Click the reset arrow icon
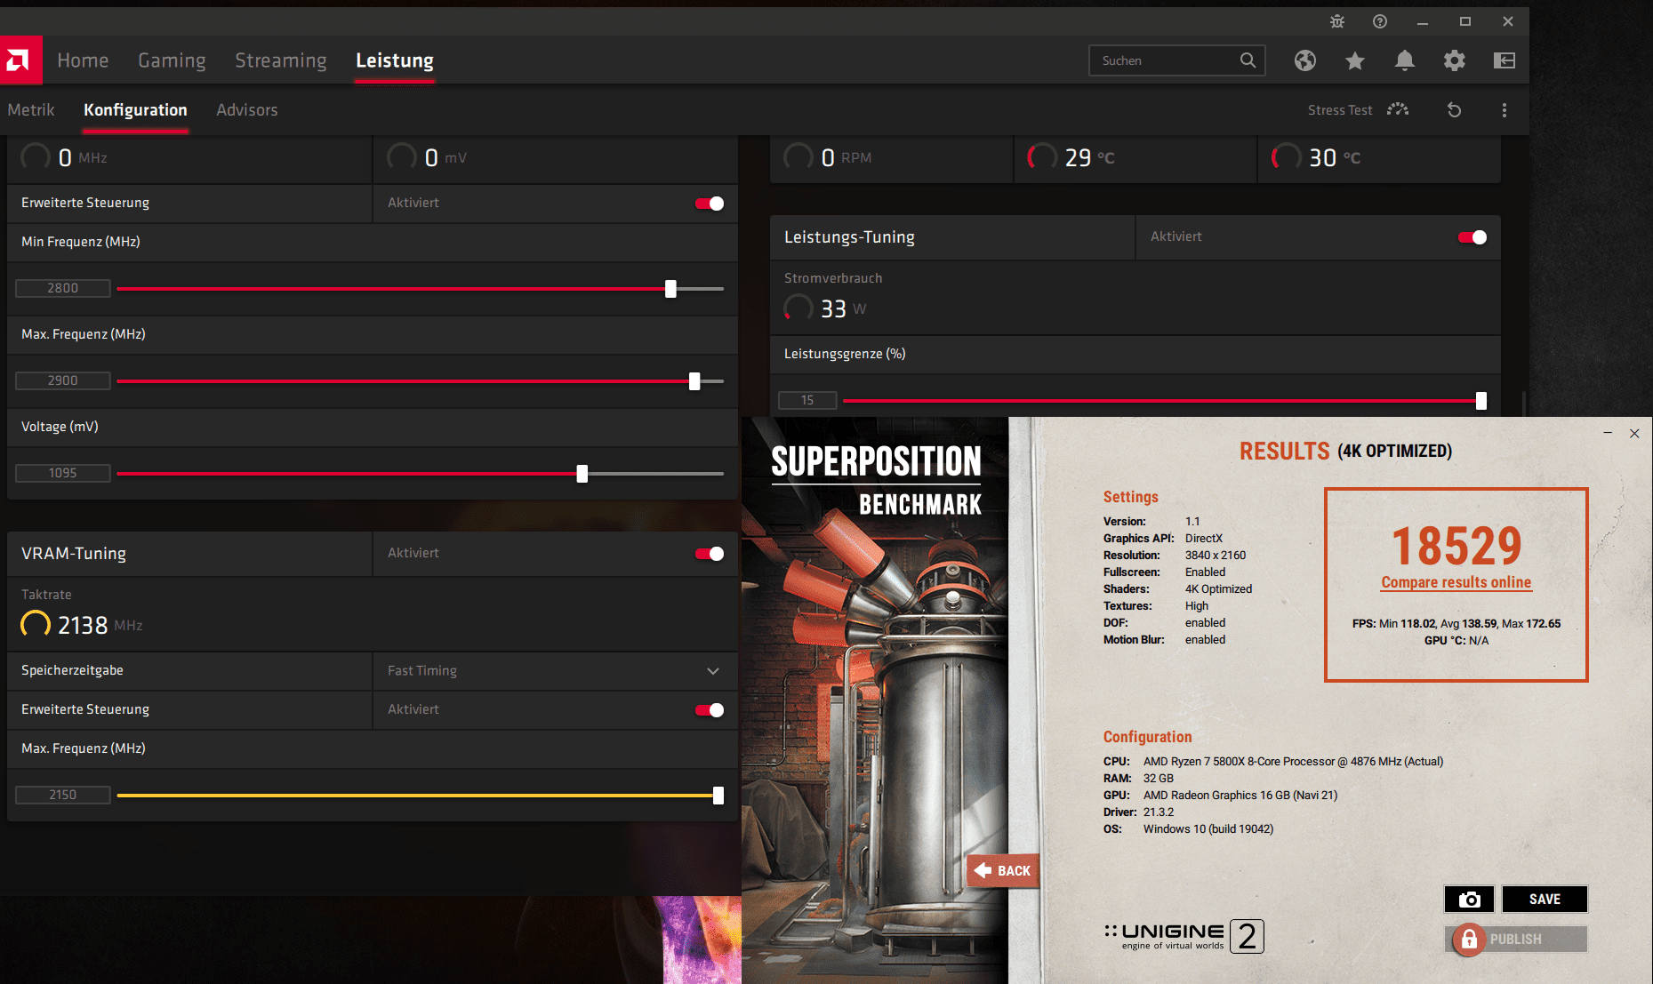The image size is (1653, 984). pyautogui.click(x=1455, y=110)
